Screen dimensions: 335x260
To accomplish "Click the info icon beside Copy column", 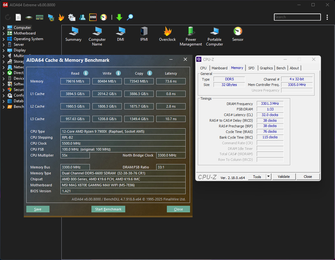I will (x=149, y=73).
